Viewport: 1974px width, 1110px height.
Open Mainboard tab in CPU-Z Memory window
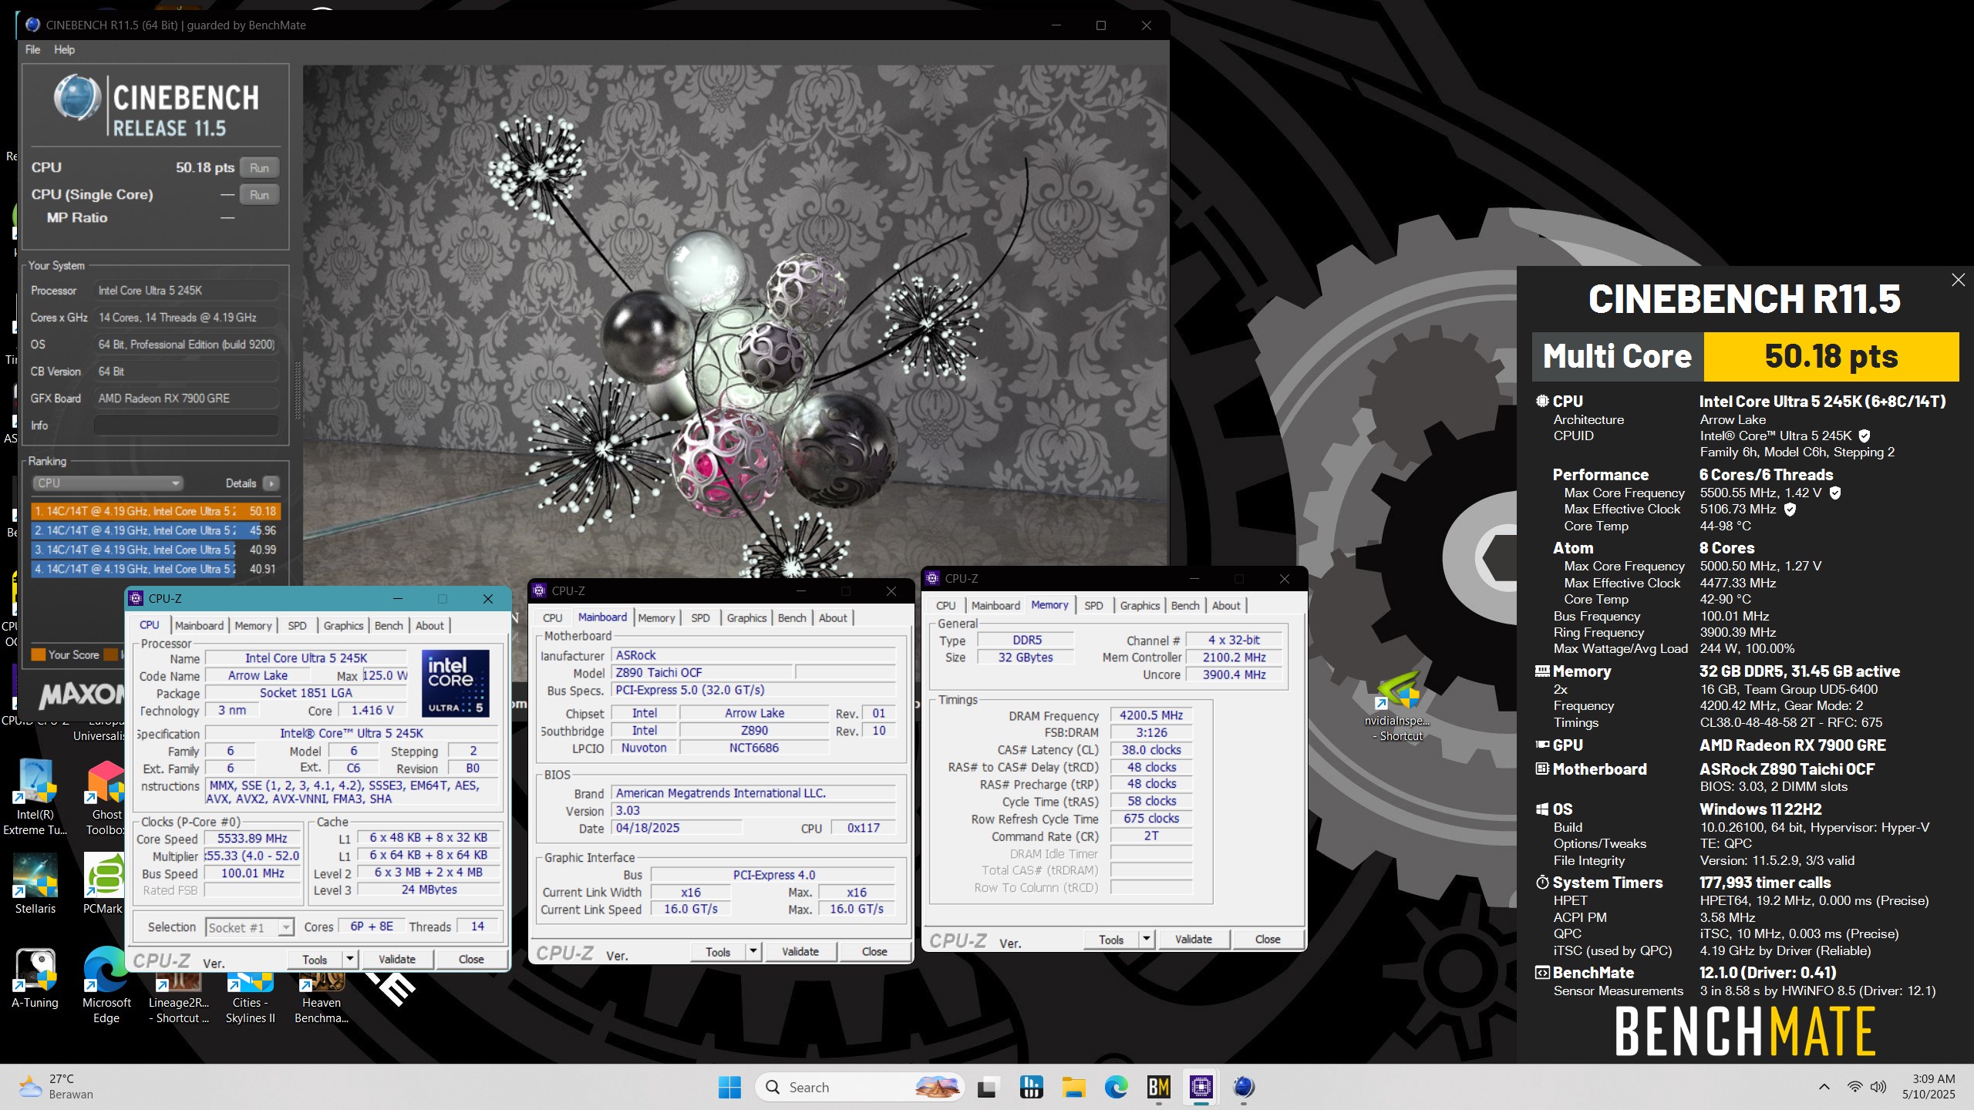[x=995, y=605]
